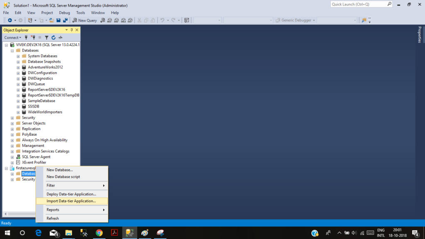Image resolution: width=425 pixels, height=239 pixels.
Task: Choose New Database... in the context menu
Action: click(x=59, y=170)
